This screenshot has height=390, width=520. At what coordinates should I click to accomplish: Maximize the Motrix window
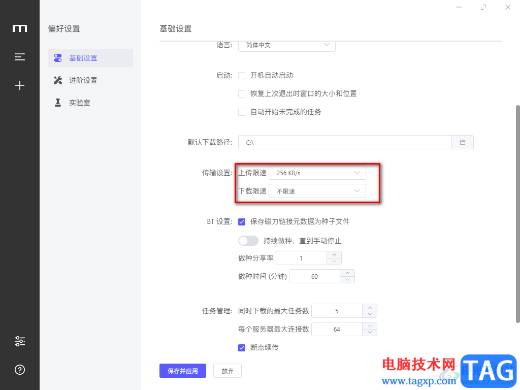click(483, 7)
